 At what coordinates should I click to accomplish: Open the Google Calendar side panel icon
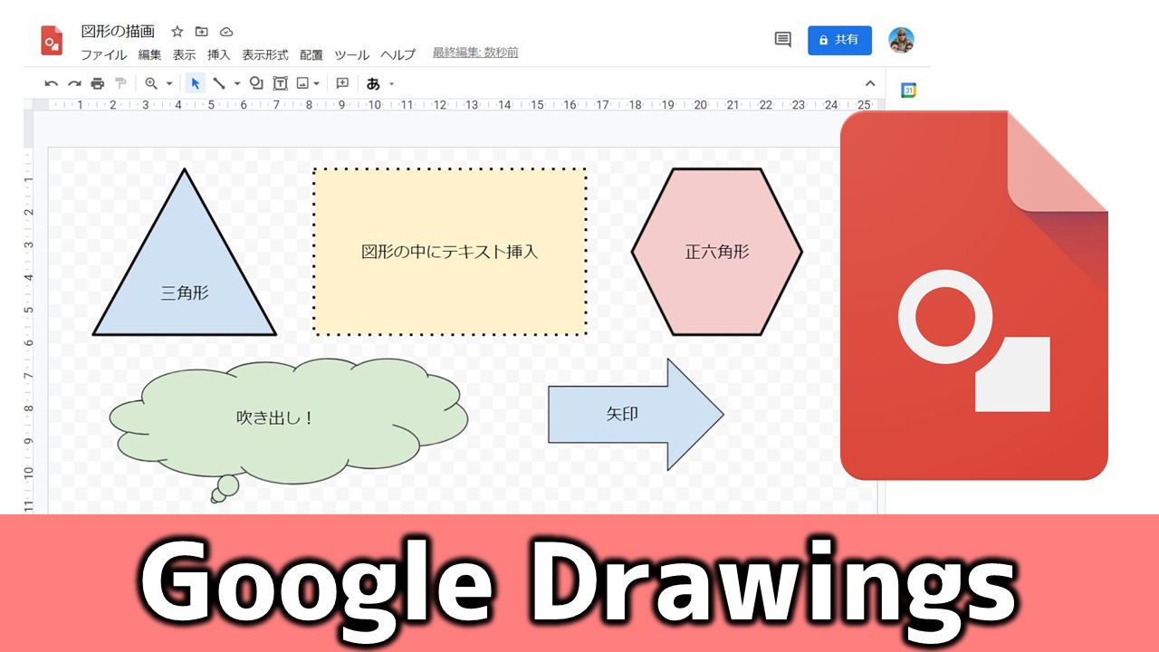[909, 91]
